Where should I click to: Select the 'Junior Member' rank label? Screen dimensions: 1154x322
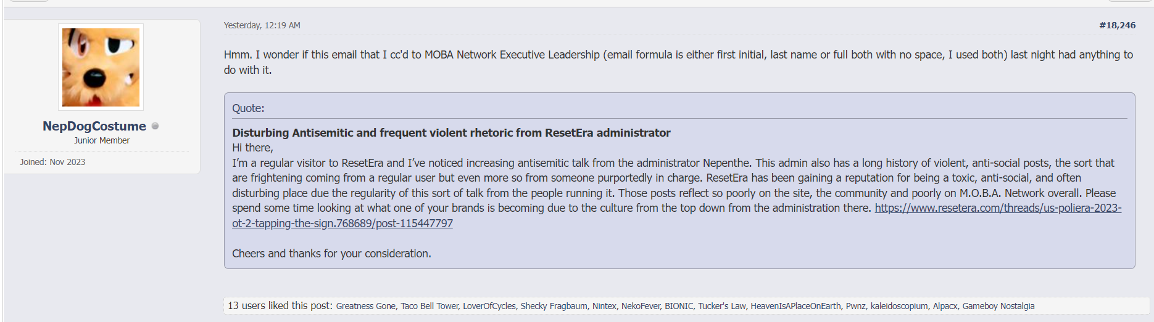(102, 140)
